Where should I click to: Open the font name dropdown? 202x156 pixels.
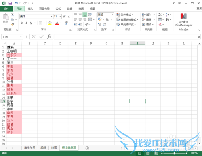(x=52, y=17)
